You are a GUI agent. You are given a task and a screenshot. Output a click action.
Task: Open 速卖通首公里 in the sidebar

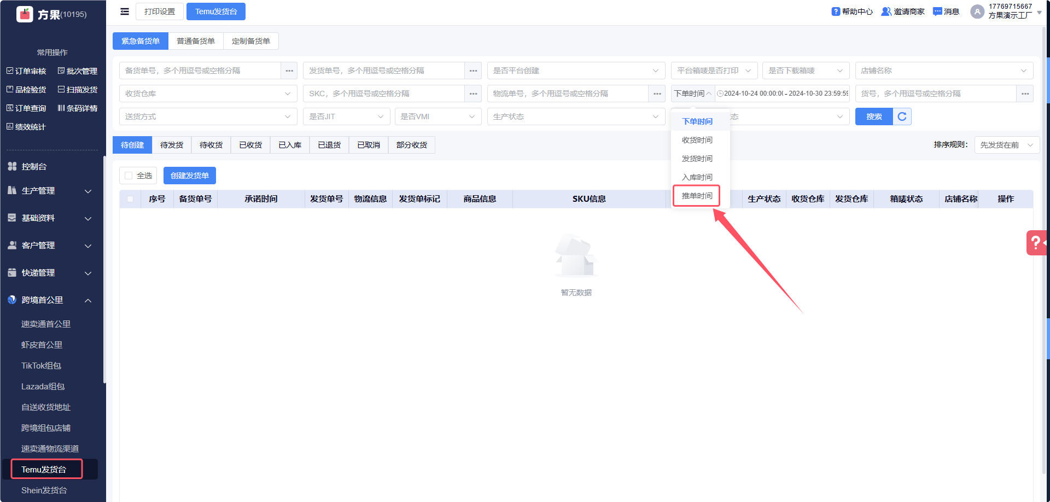pos(46,324)
